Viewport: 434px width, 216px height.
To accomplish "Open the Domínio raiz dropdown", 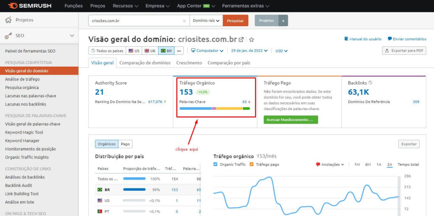I will pos(206,21).
